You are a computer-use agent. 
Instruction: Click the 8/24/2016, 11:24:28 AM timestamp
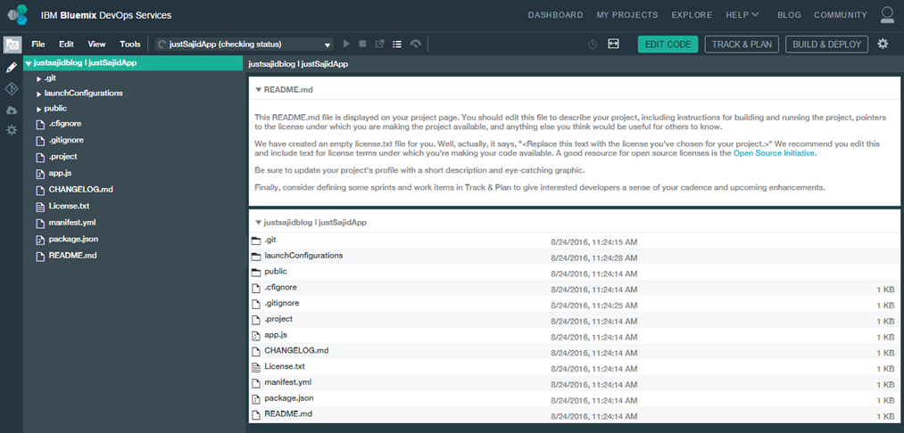[x=594, y=258]
